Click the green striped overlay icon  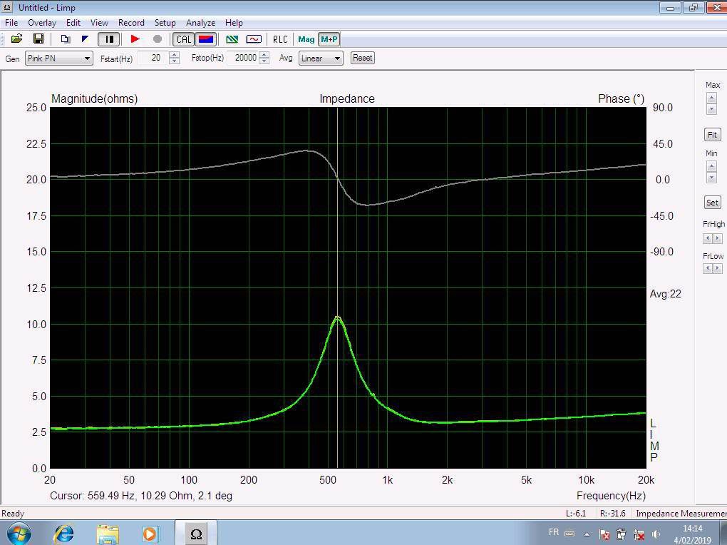point(232,39)
